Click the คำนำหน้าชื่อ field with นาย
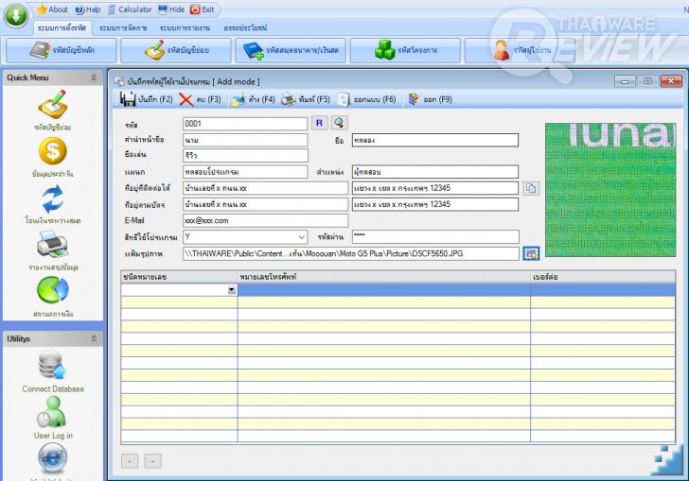This screenshot has height=481, width=689. pos(245,140)
